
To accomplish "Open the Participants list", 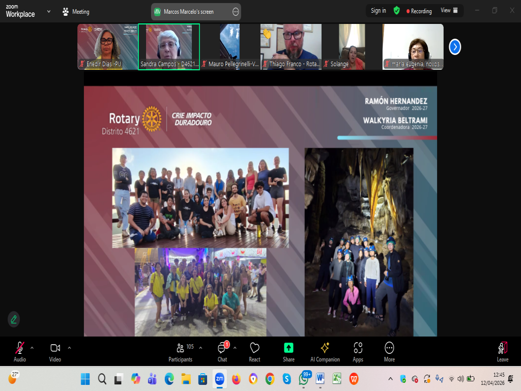I will [x=181, y=351].
